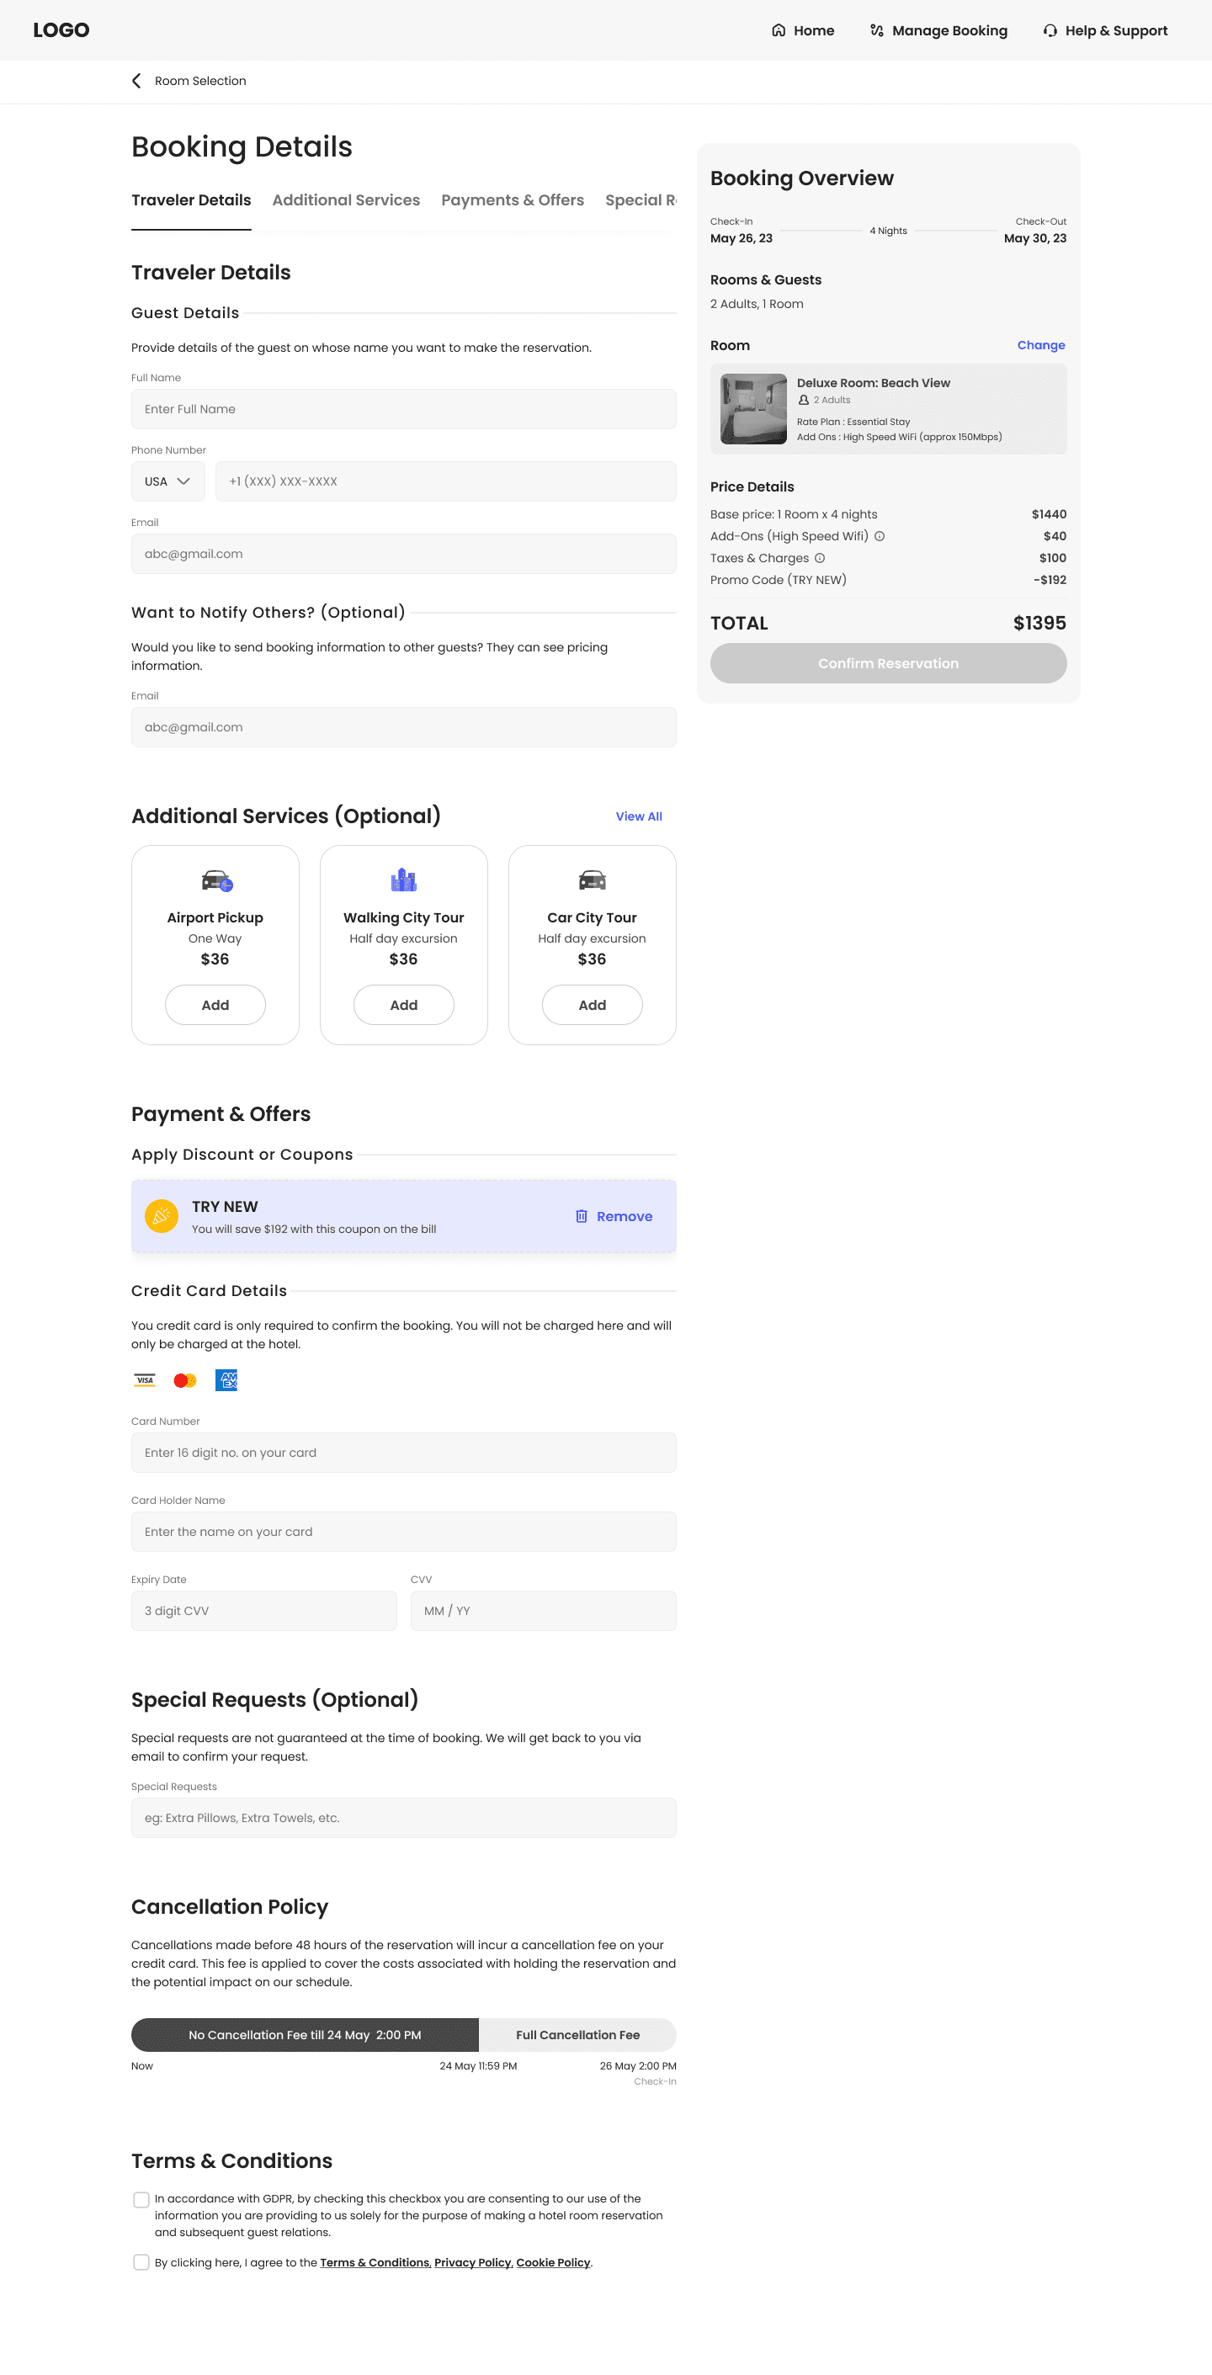
Task: Click the Visa card icon
Action: pyautogui.click(x=145, y=1380)
